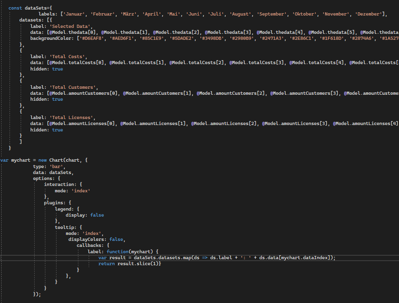
Task: Click the '#2471A3' color string
Action: [x=272, y=38]
